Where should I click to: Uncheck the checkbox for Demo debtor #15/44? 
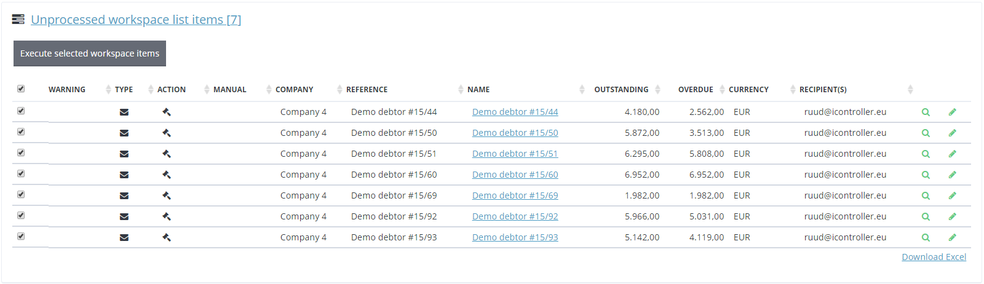pyautogui.click(x=21, y=111)
